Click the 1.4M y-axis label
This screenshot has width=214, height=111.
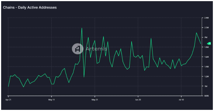(x=207, y=67)
